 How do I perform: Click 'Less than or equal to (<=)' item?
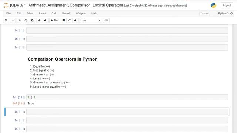[x=49, y=86]
